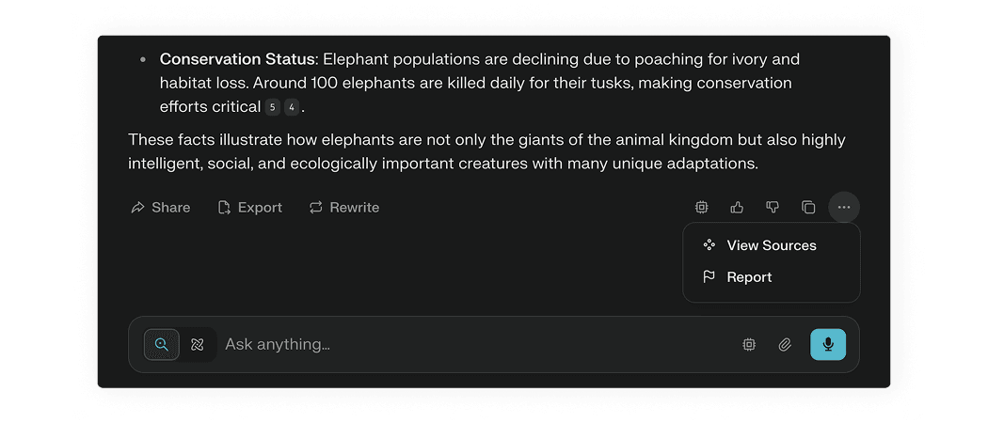Enable the magnifier search mode toggle
Screen dimensions: 988x423
tap(162, 345)
